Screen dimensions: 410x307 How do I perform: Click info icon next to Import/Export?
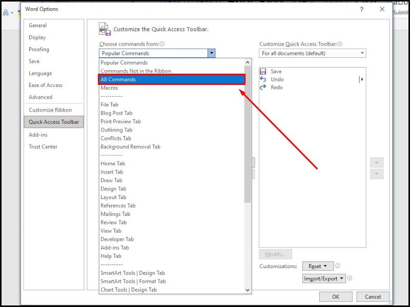coord(350,278)
